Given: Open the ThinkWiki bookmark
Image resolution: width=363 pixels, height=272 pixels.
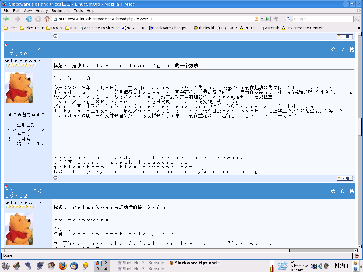Looking at the screenshot, I should pos(204,28).
